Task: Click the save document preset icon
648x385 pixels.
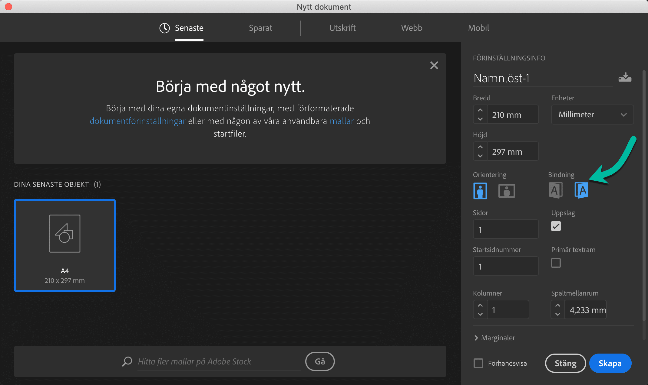Action: click(625, 78)
